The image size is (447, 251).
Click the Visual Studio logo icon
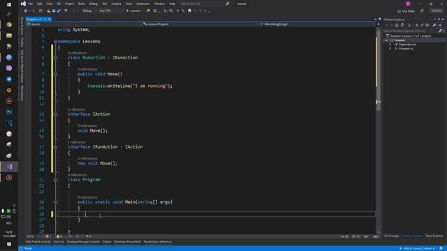pyautogui.click(x=23, y=3)
